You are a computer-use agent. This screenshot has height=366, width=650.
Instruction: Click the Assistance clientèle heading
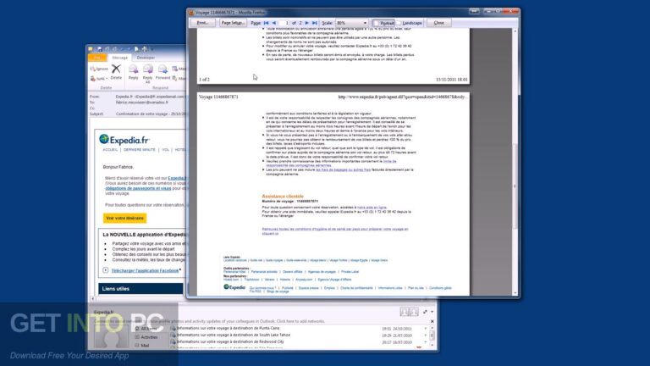coord(283,197)
